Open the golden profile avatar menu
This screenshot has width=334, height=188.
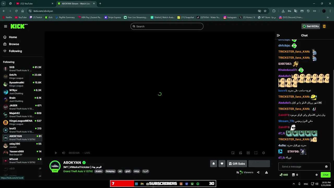(x=324, y=26)
